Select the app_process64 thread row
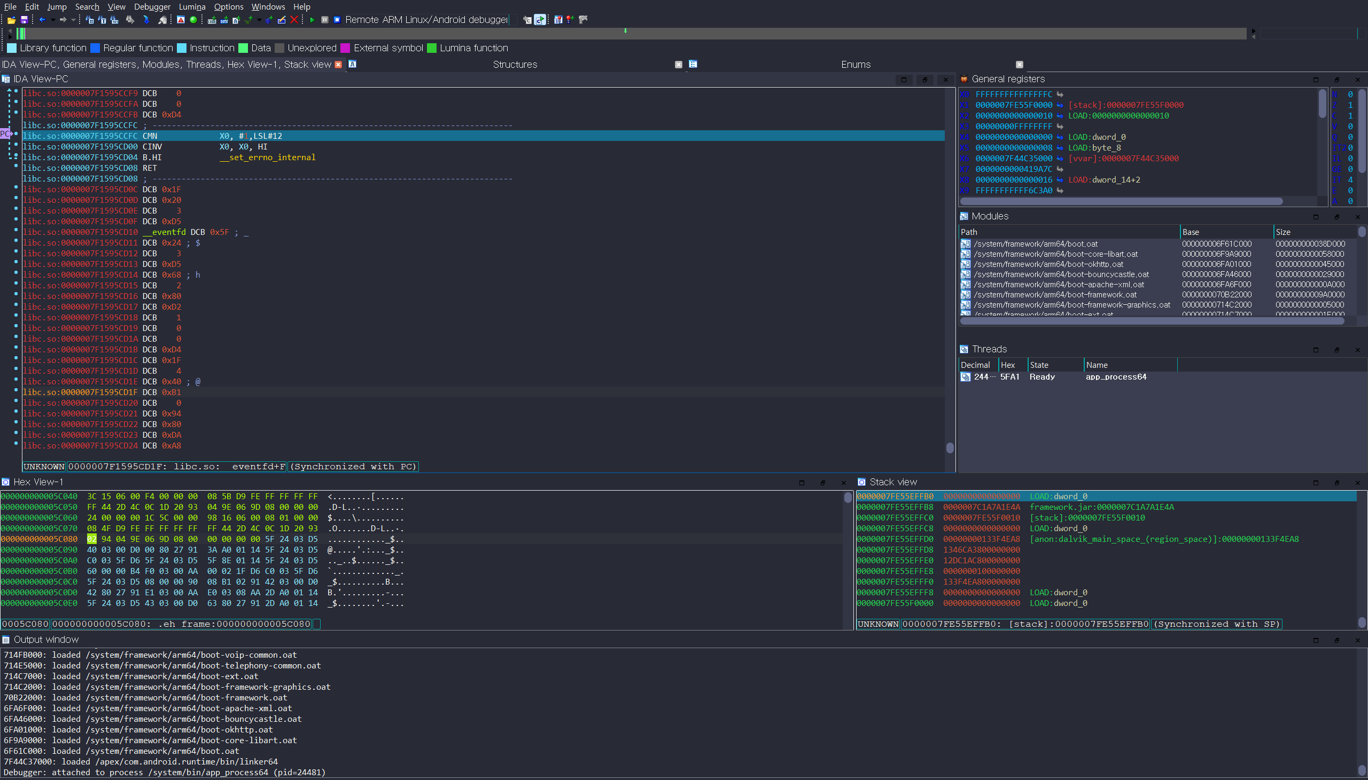The image size is (1368, 780). [x=1115, y=377]
